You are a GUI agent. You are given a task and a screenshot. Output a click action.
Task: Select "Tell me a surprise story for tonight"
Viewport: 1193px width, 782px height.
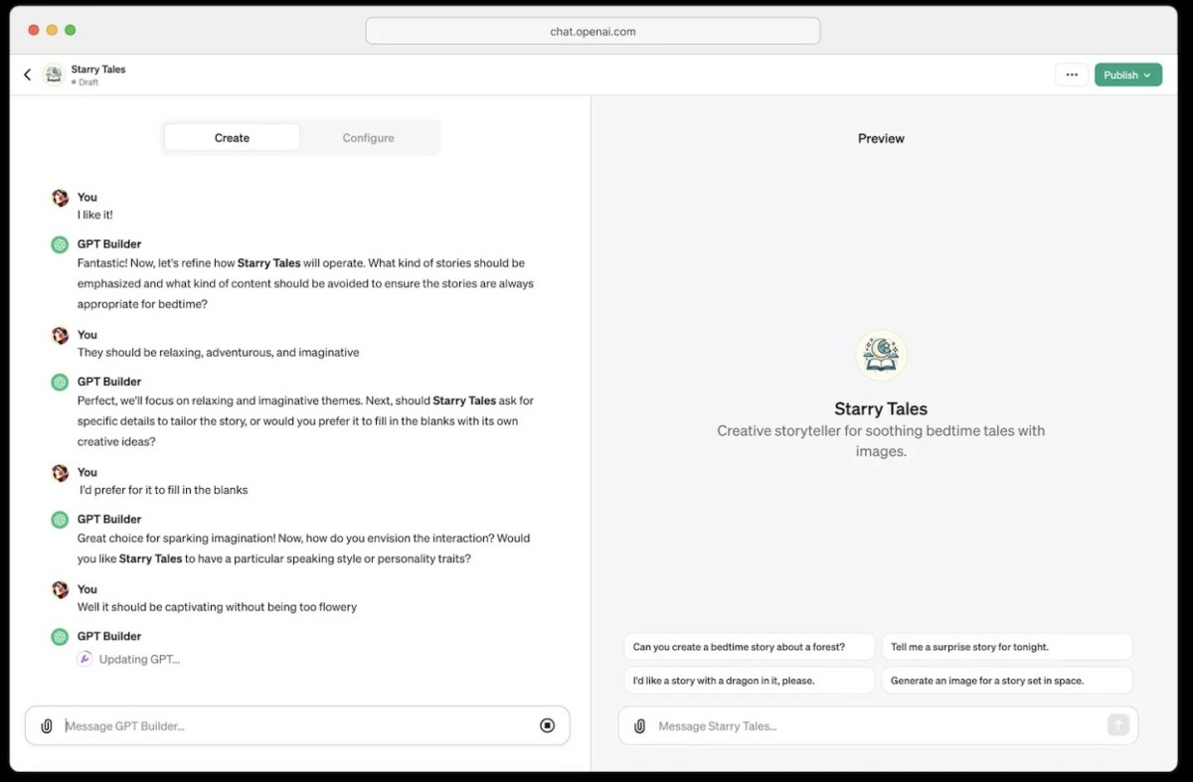[x=1006, y=647]
